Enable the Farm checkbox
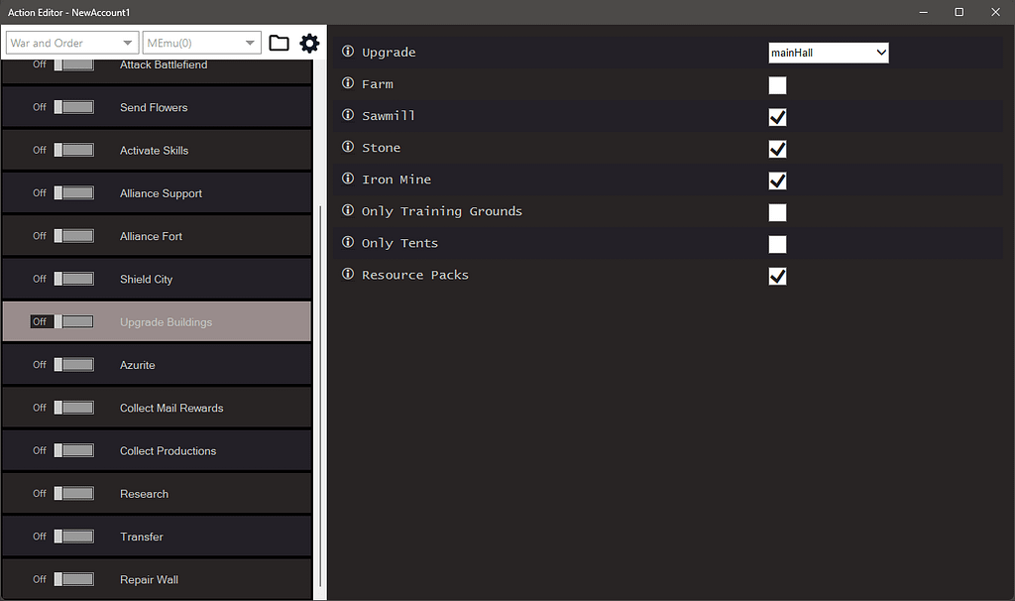 pos(777,85)
